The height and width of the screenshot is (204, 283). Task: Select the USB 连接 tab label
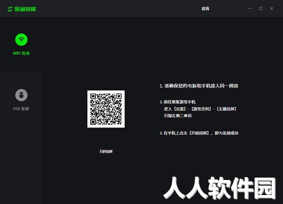click(21, 109)
